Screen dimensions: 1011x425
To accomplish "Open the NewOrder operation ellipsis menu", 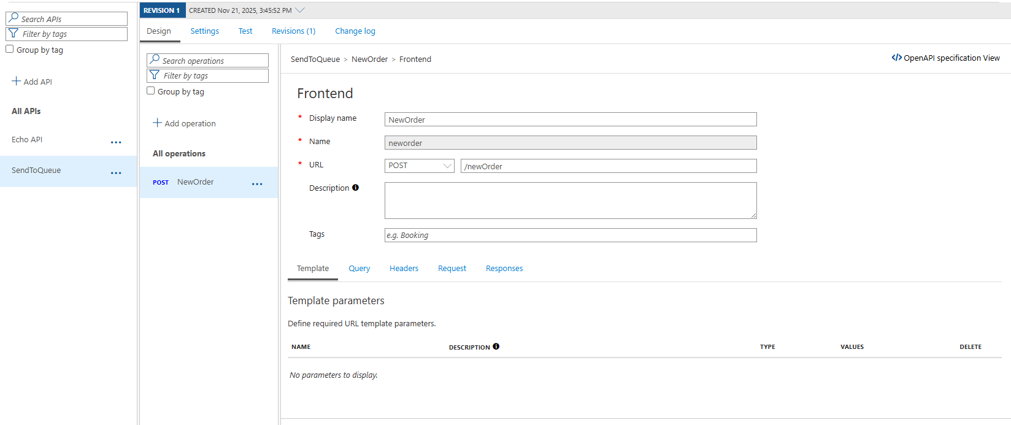I will pos(257,184).
